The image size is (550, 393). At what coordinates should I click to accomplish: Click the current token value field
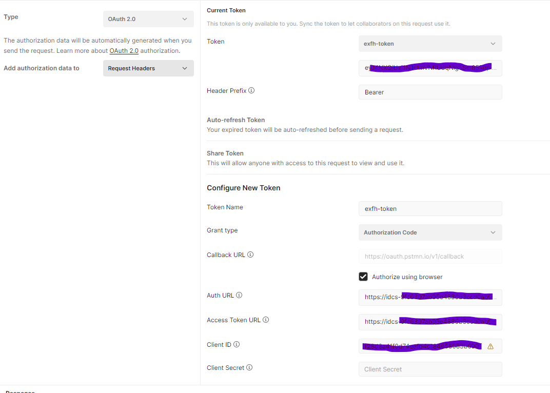pos(430,68)
